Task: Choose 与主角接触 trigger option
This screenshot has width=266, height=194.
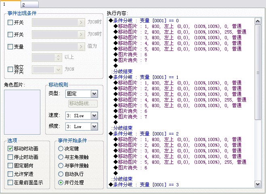Action: pos(61,157)
